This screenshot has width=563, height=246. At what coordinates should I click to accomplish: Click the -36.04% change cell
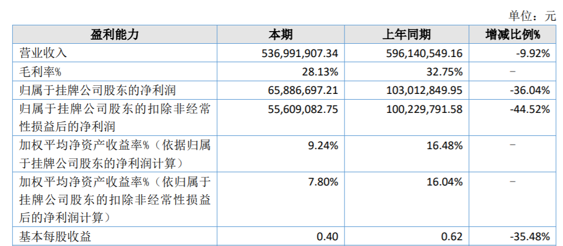(x=530, y=90)
